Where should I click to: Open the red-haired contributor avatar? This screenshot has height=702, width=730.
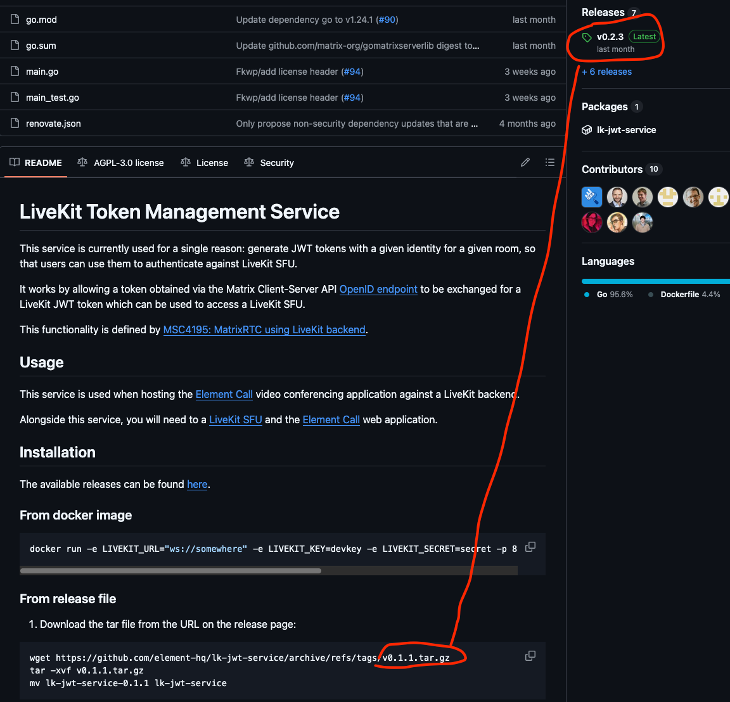pos(592,222)
